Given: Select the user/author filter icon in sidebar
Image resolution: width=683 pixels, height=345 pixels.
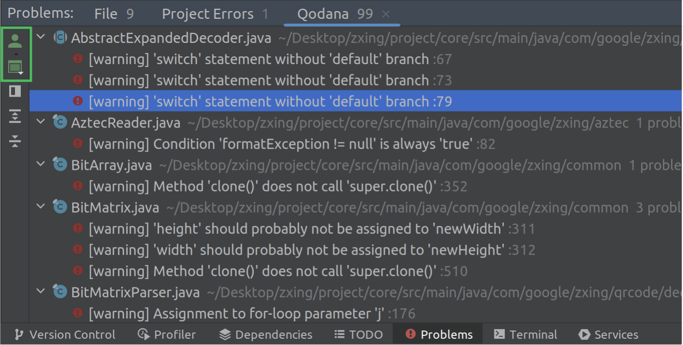Looking at the screenshot, I should click(x=15, y=41).
